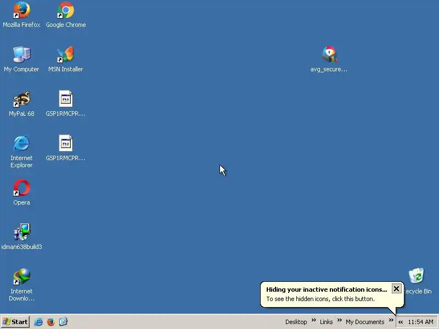Click the My Documents toolbar label

pos(365,322)
